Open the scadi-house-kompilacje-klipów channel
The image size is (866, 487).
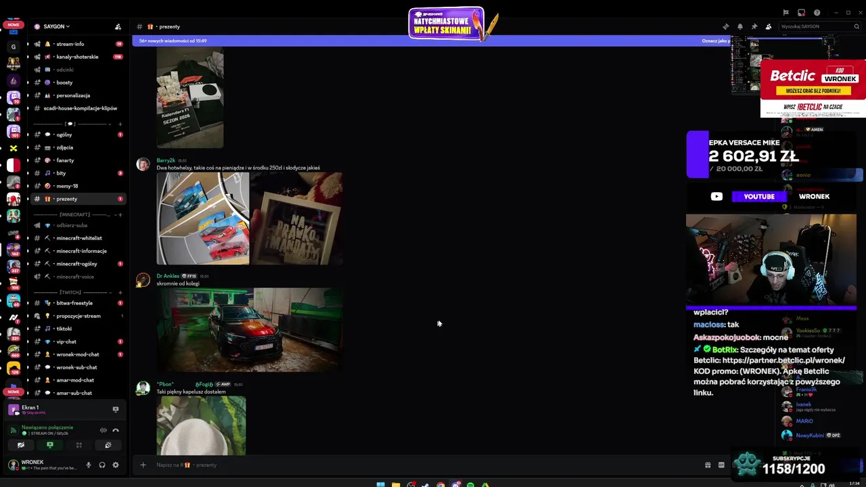pos(80,108)
